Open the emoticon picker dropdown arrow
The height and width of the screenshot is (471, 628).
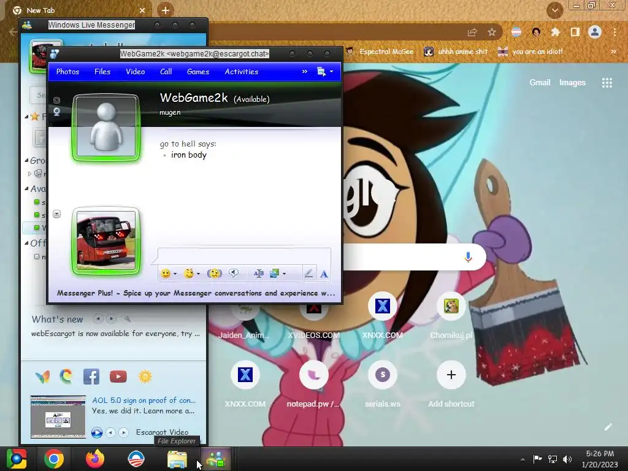(x=175, y=274)
